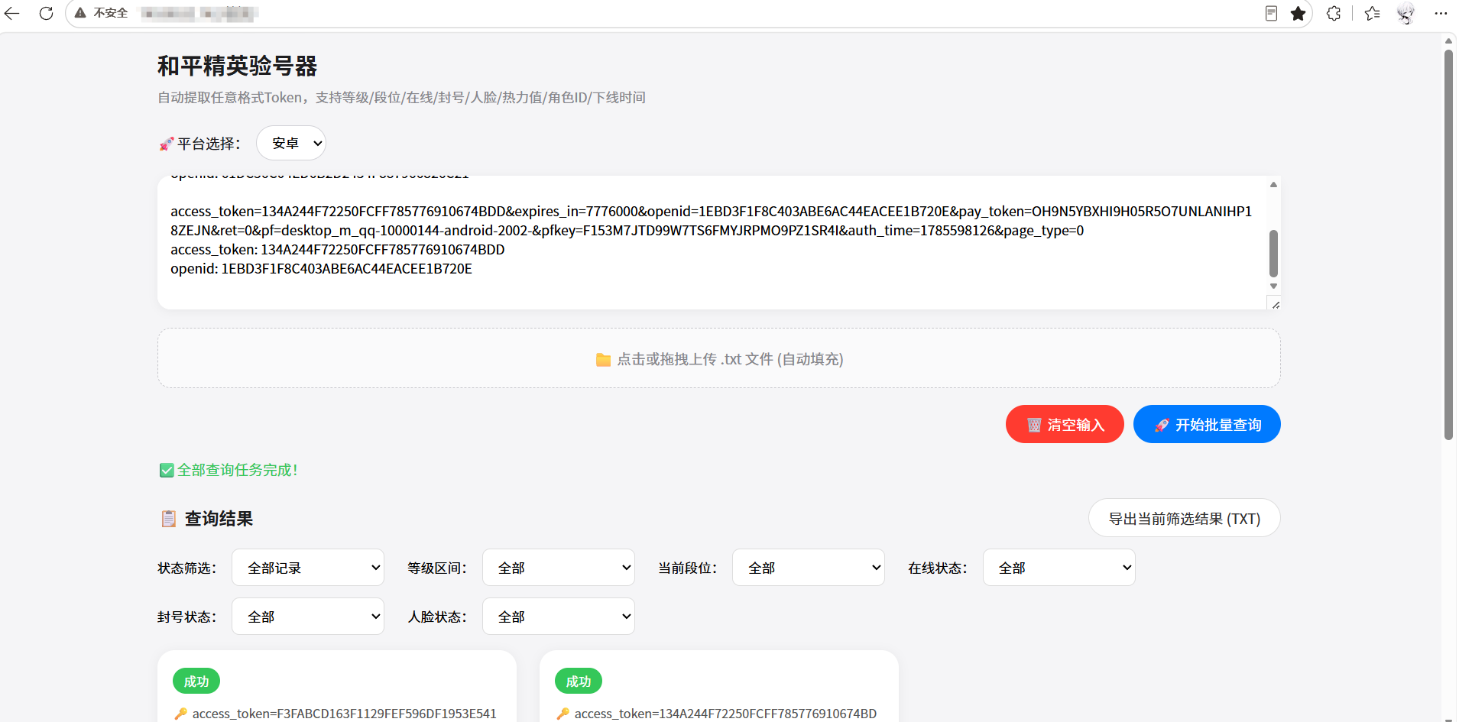The image size is (1459, 722).
Task: Open the browser extensions puzzle icon
Action: click(1334, 13)
